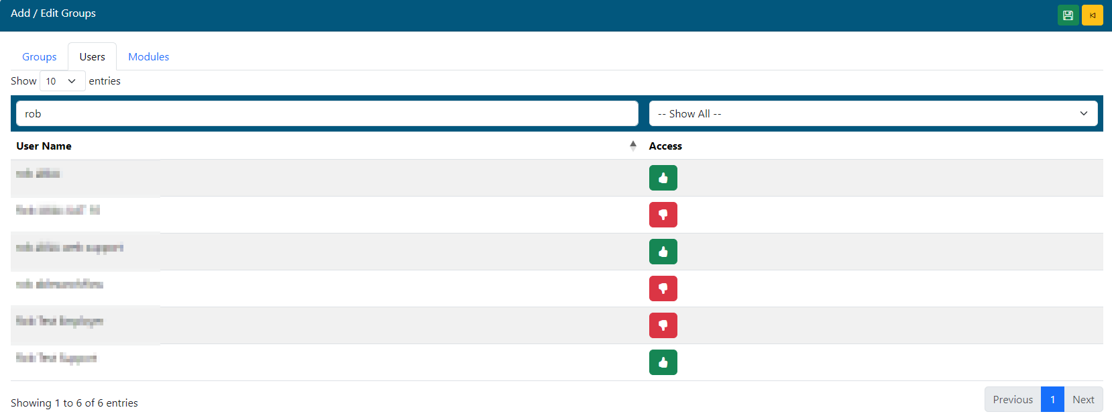
Task: Expand the "-- Show All --" access filter
Action: [873, 113]
